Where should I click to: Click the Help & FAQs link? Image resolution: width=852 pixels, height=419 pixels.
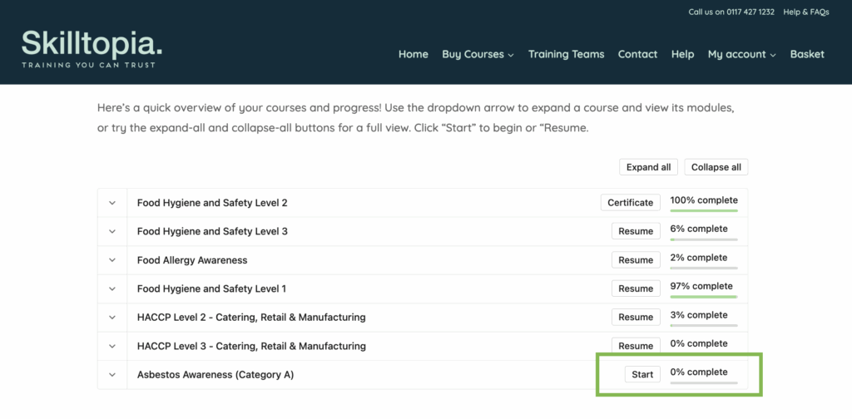[x=805, y=12]
